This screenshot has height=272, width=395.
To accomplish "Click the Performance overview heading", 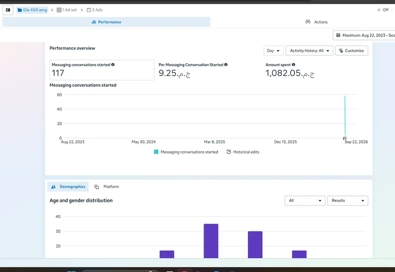I will pos(72,48).
